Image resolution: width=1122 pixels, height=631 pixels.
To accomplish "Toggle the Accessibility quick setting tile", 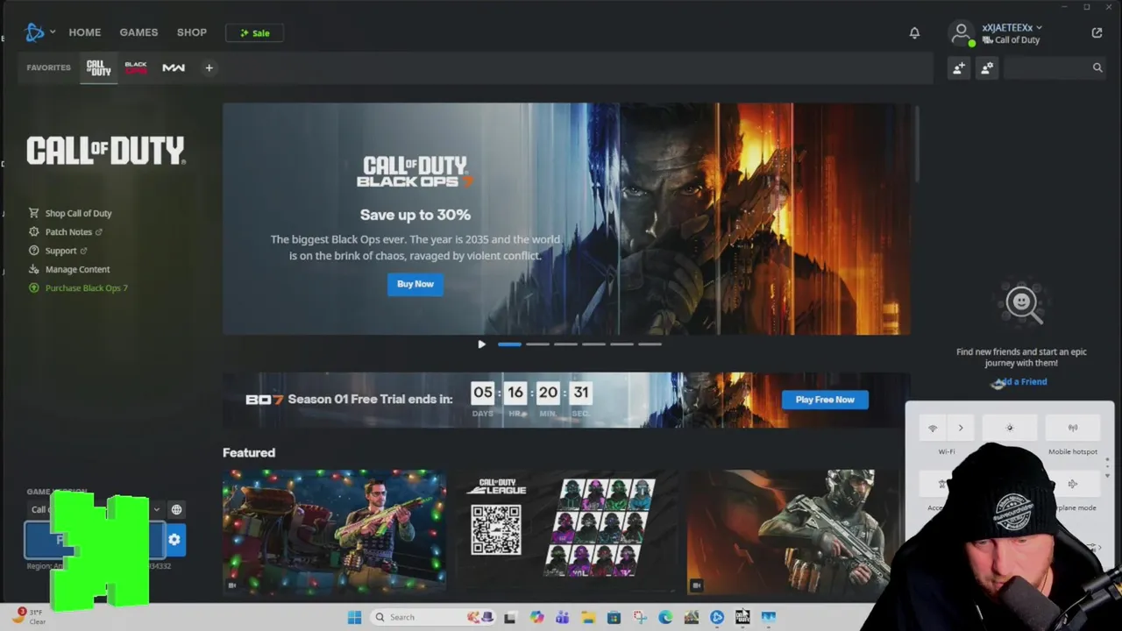I will (942, 484).
